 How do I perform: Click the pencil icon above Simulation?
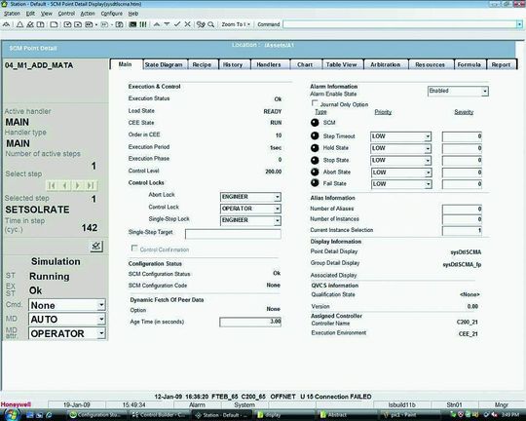[x=96, y=247]
